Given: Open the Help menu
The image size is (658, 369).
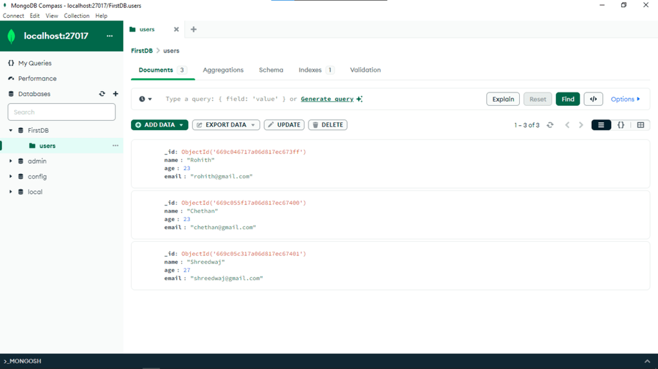Looking at the screenshot, I should [x=101, y=15].
